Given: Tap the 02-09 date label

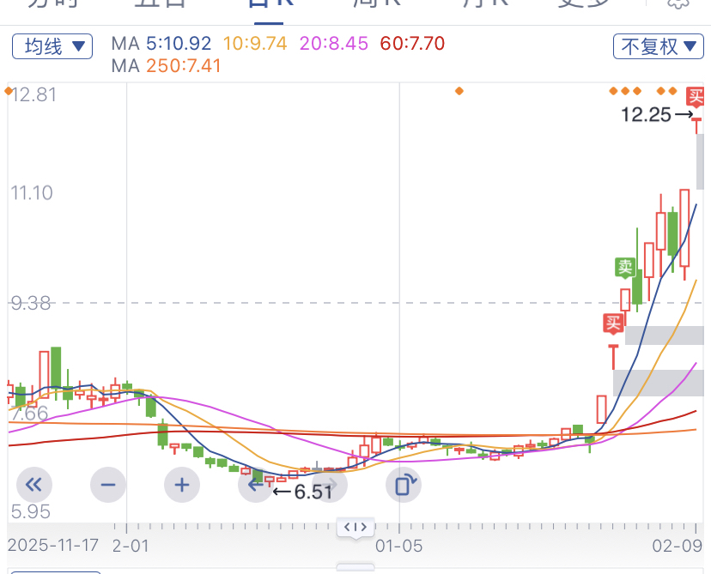Looking at the screenshot, I should (678, 546).
